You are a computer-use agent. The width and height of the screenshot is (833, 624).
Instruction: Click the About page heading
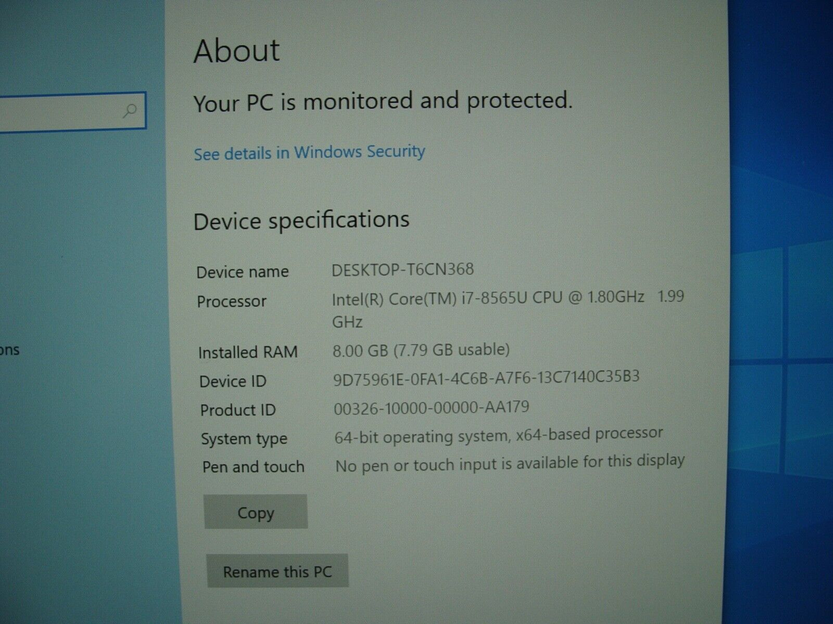(x=237, y=50)
